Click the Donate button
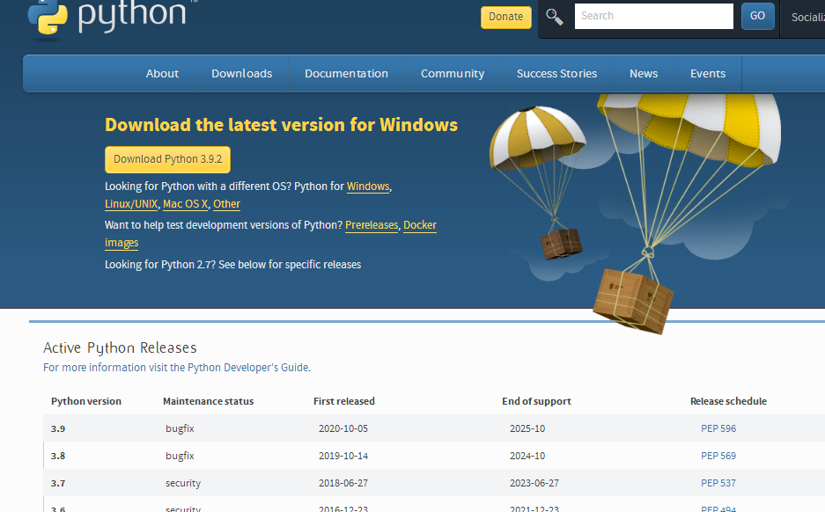Image resolution: width=825 pixels, height=512 pixels. point(505,17)
